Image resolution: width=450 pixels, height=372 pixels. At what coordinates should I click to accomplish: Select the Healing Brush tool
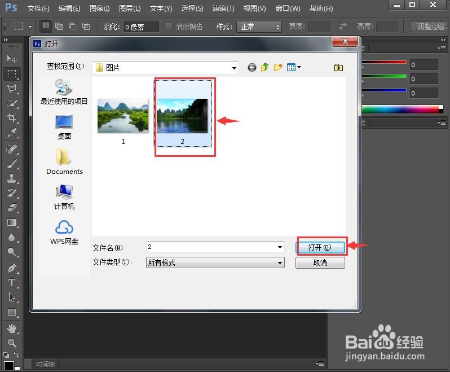point(12,149)
